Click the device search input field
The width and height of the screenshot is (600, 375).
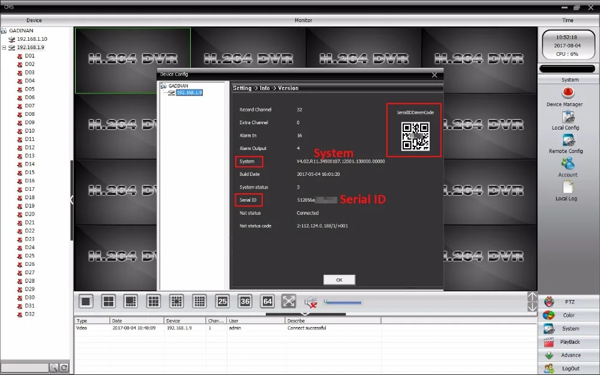pos(25,368)
